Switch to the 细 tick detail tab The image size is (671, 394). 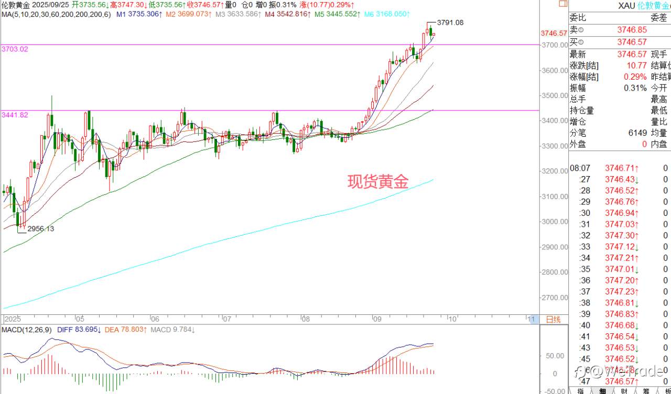click(x=602, y=391)
